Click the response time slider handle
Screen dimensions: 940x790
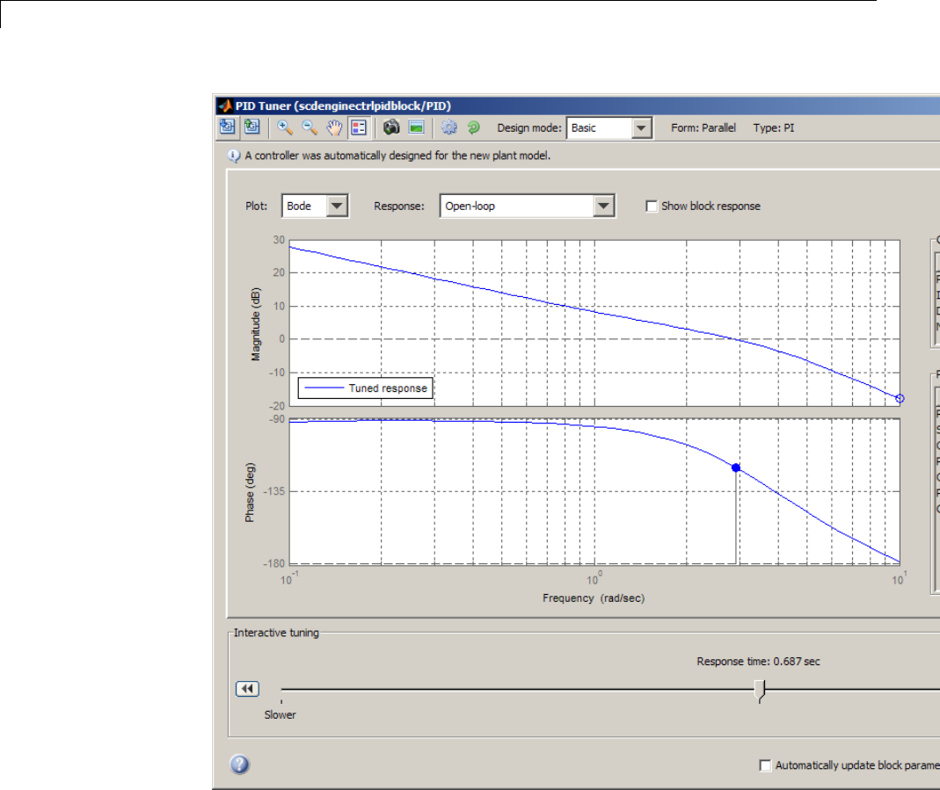[760, 691]
